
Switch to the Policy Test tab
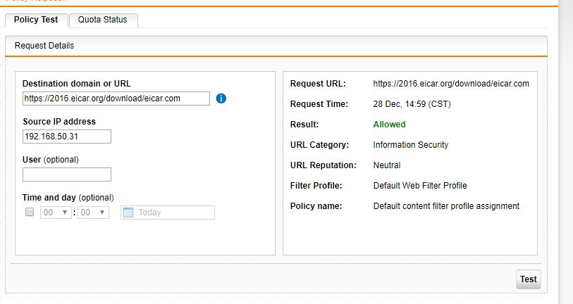(x=36, y=20)
